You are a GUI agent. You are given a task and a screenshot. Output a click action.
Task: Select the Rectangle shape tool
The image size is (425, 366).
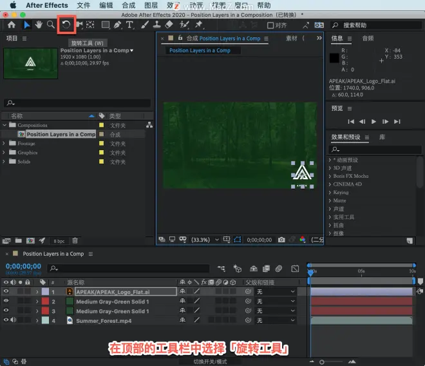coord(106,25)
